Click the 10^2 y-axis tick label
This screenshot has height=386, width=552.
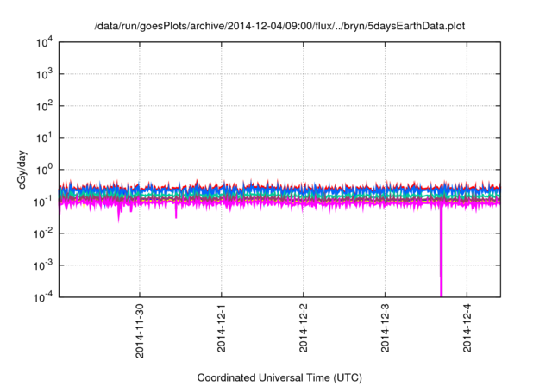pos(44,106)
